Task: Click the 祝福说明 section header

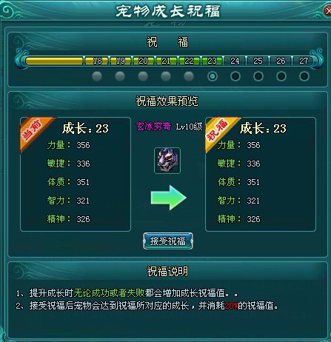Action: (167, 271)
